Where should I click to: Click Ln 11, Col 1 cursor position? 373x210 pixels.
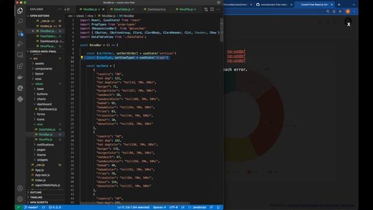(x=133, y=208)
